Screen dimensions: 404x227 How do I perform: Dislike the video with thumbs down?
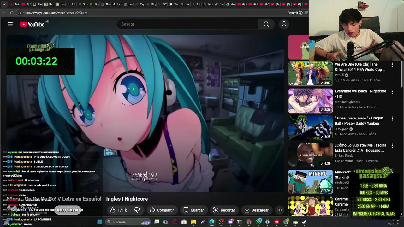pyautogui.click(x=137, y=210)
